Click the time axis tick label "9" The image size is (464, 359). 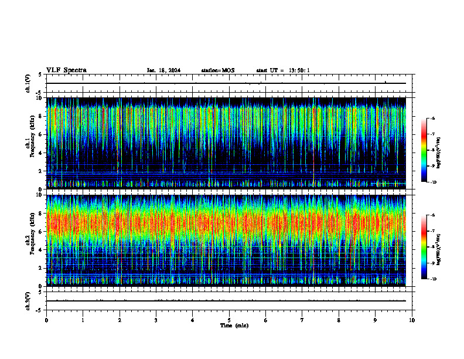click(375, 320)
